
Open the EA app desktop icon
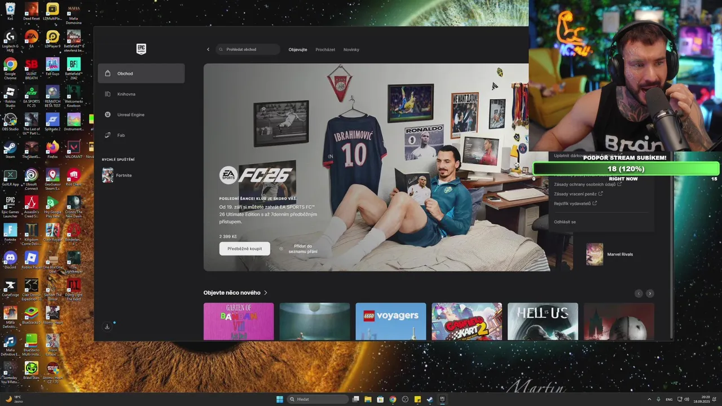click(32, 39)
